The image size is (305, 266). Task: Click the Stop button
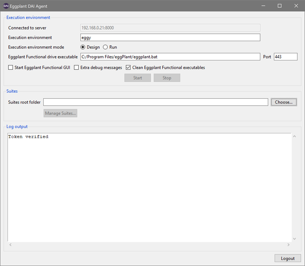coord(167,78)
